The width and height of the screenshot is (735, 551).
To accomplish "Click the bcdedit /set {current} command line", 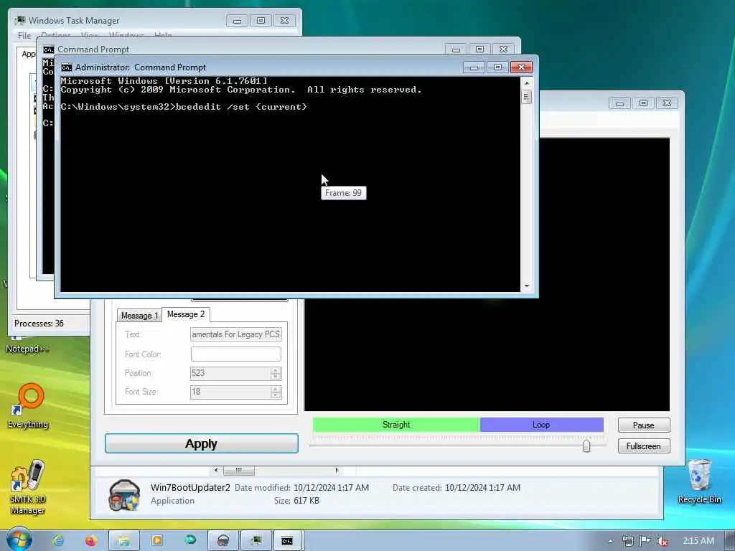I will 241,107.
